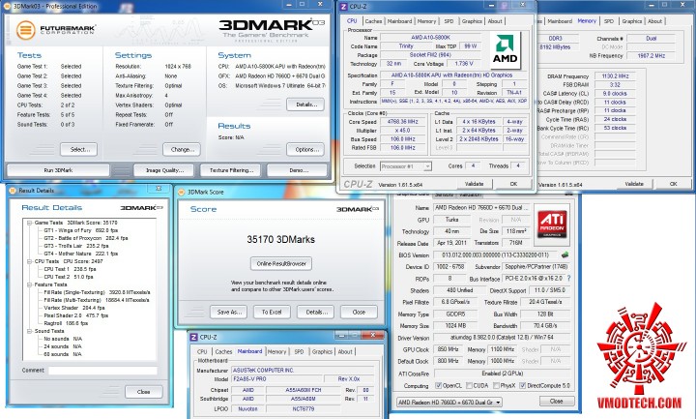Screen dimensions: 696x419
Task: Switch to Caches tab in top CPU-Z window
Action: pos(373,21)
